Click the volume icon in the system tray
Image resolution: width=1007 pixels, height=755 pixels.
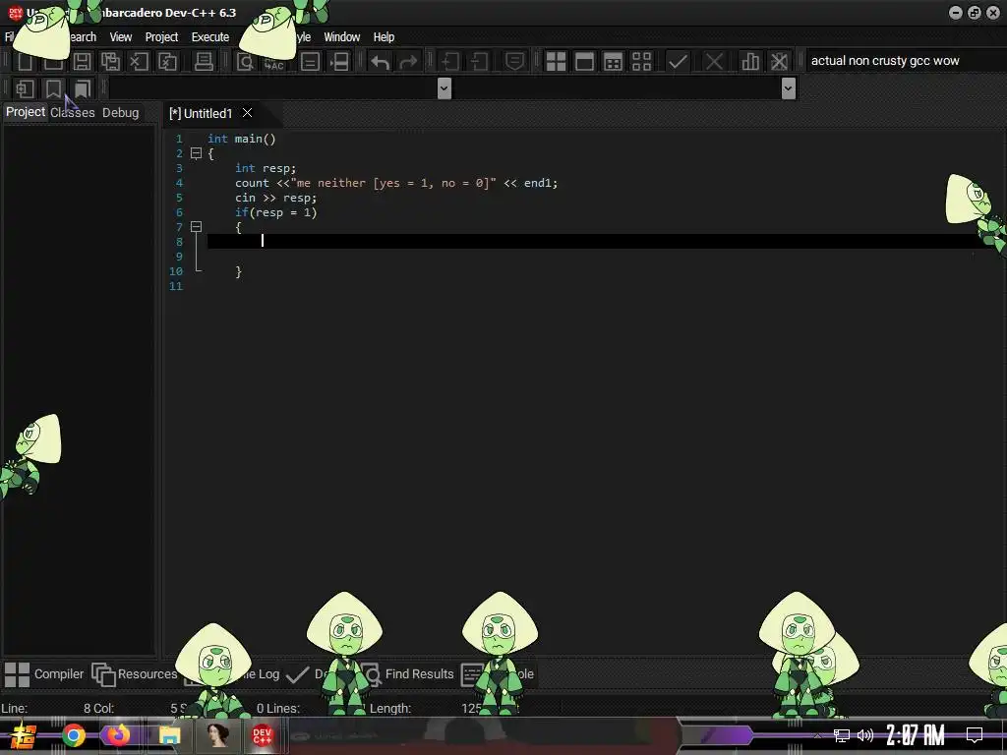pos(865,735)
